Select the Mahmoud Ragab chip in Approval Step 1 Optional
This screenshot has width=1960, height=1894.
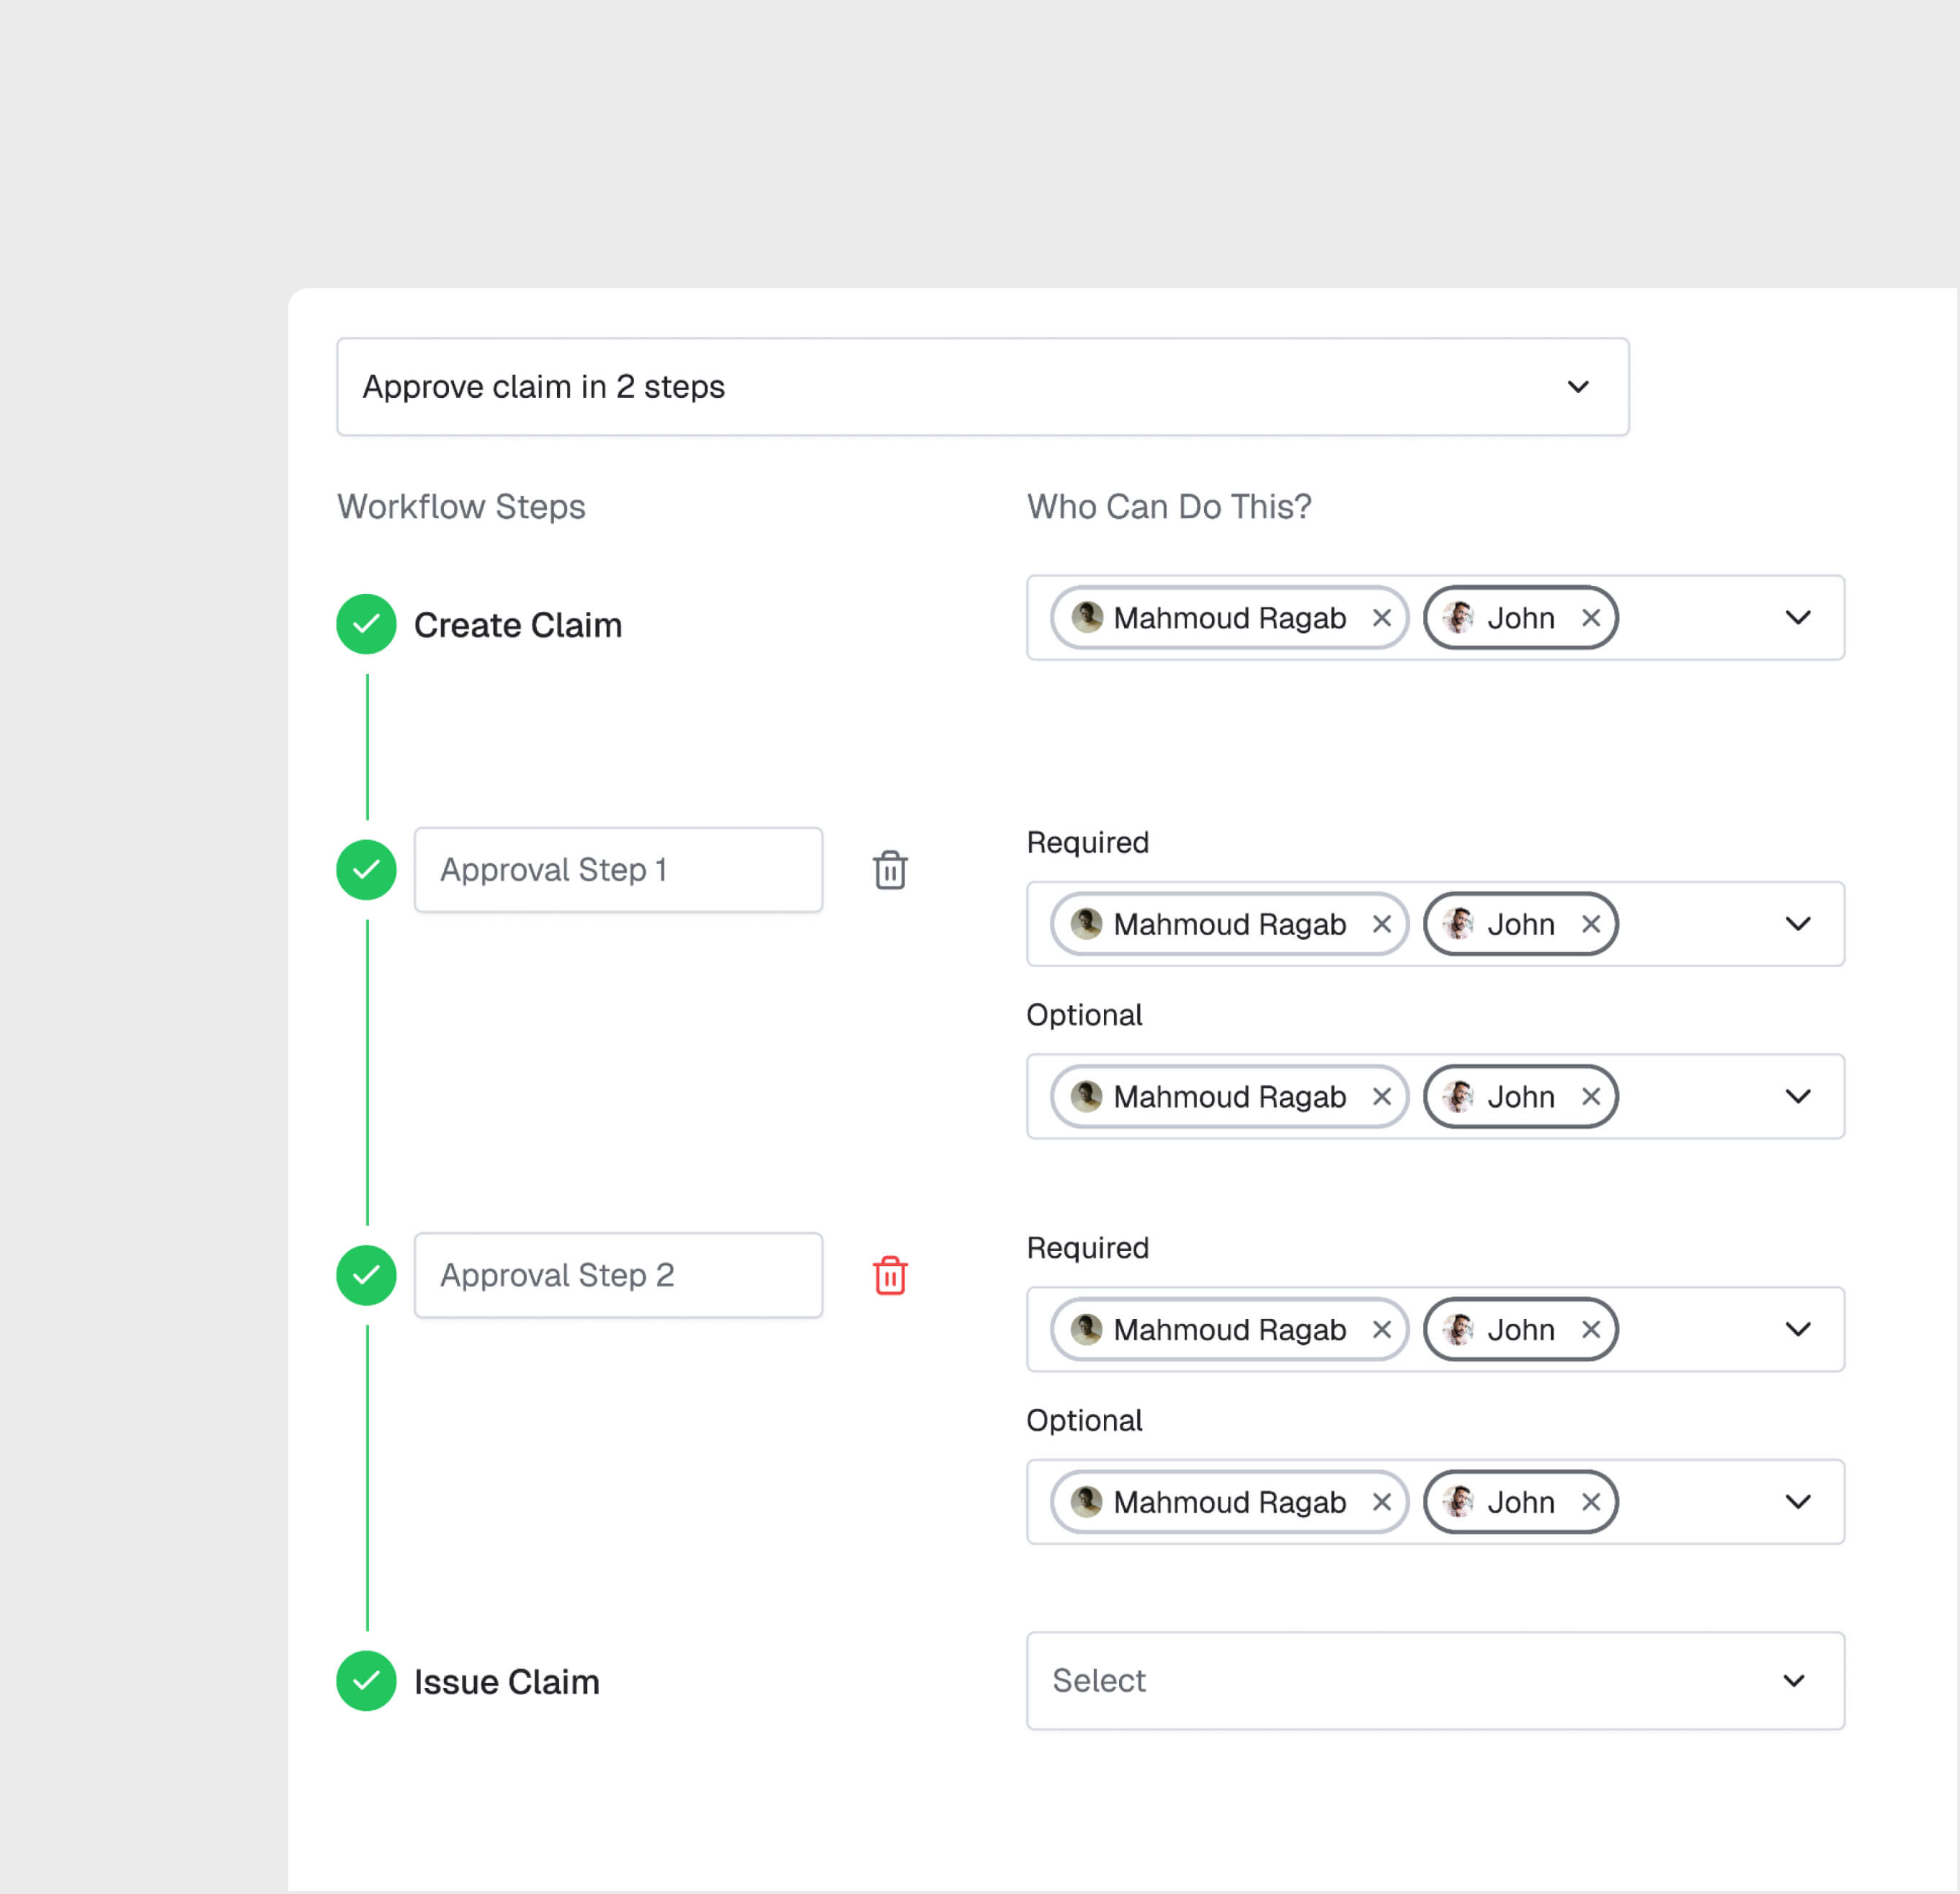click(x=1229, y=1097)
